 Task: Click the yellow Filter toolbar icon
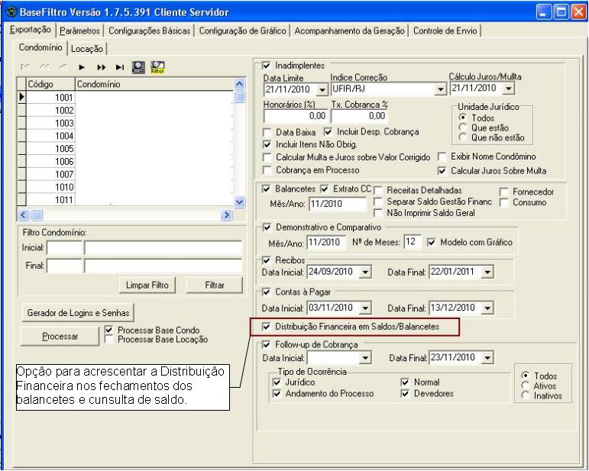click(158, 68)
